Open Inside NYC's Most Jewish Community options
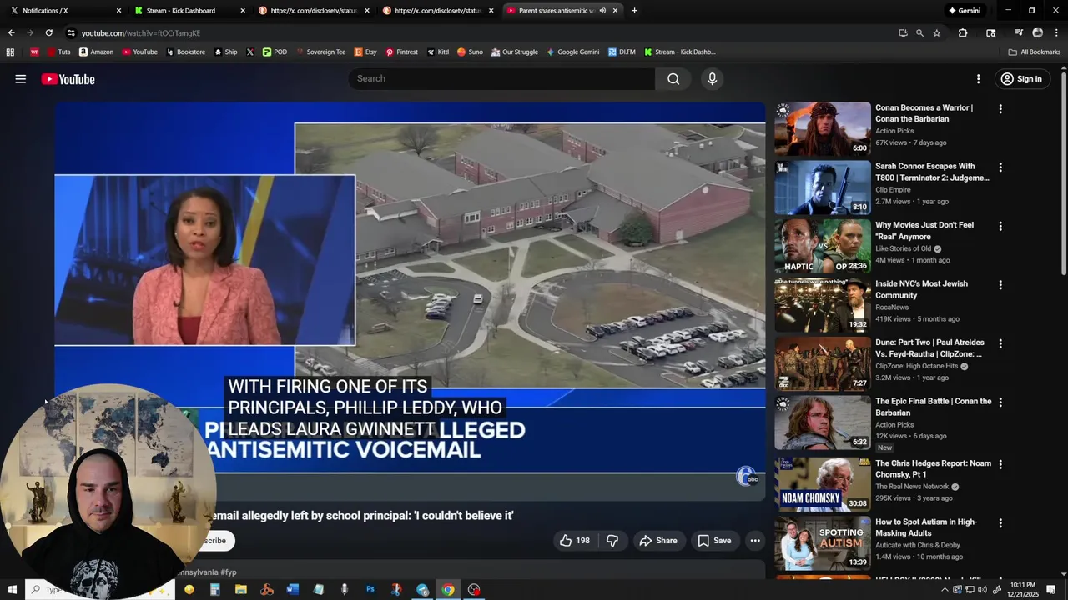 [x=1000, y=284]
